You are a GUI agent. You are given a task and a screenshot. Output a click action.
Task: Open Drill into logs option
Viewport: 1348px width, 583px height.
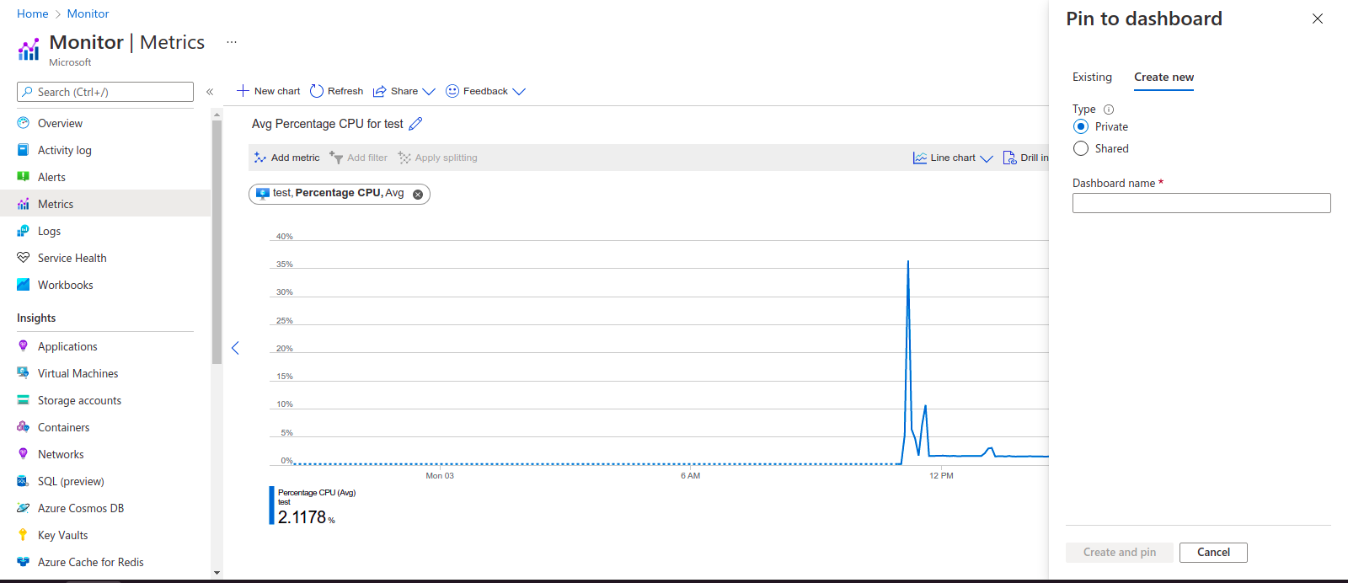pos(1026,158)
